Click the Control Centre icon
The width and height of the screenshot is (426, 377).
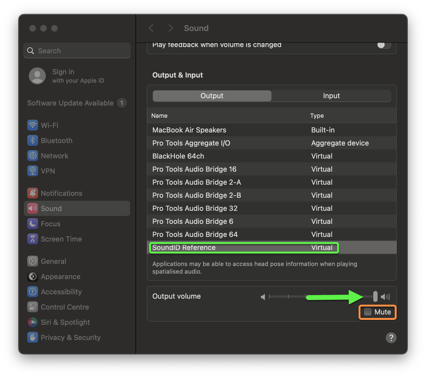pos(33,307)
